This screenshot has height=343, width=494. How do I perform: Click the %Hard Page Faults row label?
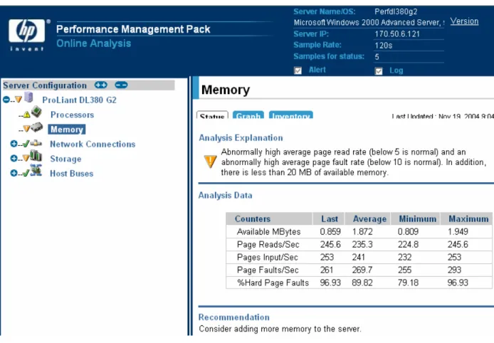coord(273,283)
